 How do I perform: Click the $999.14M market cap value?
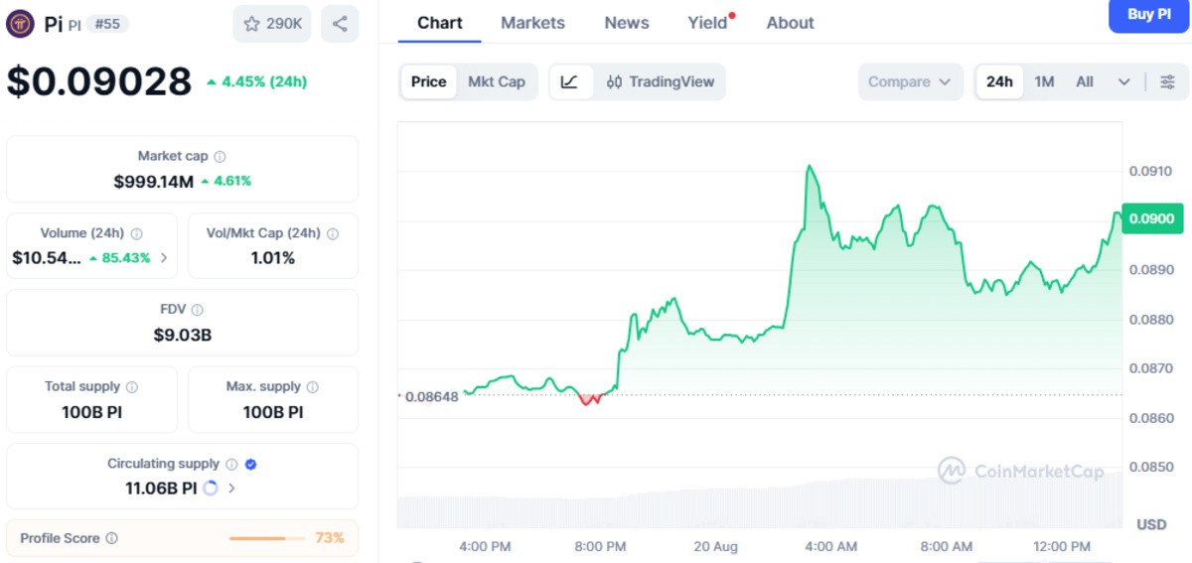pos(153,181)
